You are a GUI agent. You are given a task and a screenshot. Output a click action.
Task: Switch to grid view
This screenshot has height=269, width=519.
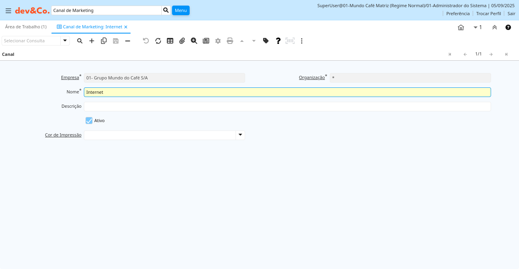(170, 41)
